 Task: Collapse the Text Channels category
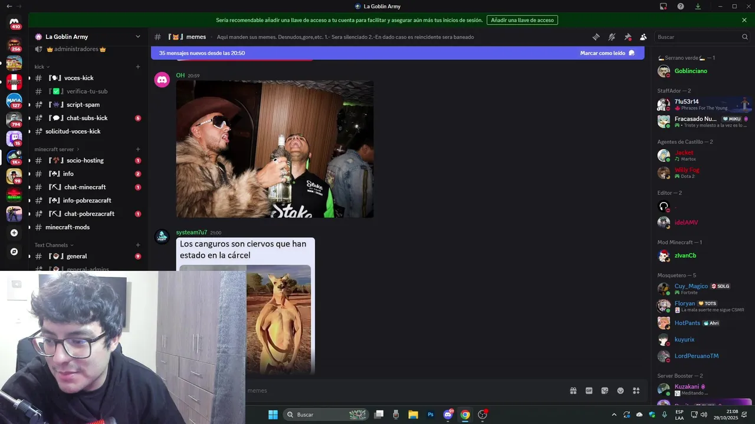[x=54, y=245]
